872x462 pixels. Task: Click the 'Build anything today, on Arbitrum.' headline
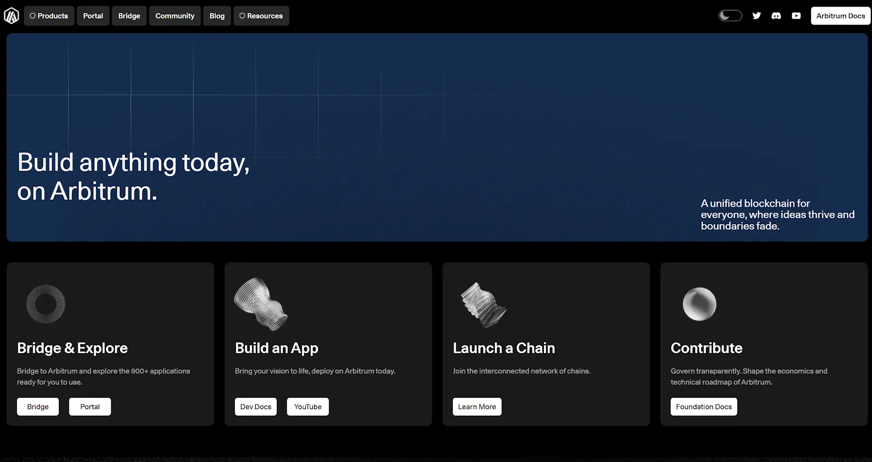[x=134, y=177]
